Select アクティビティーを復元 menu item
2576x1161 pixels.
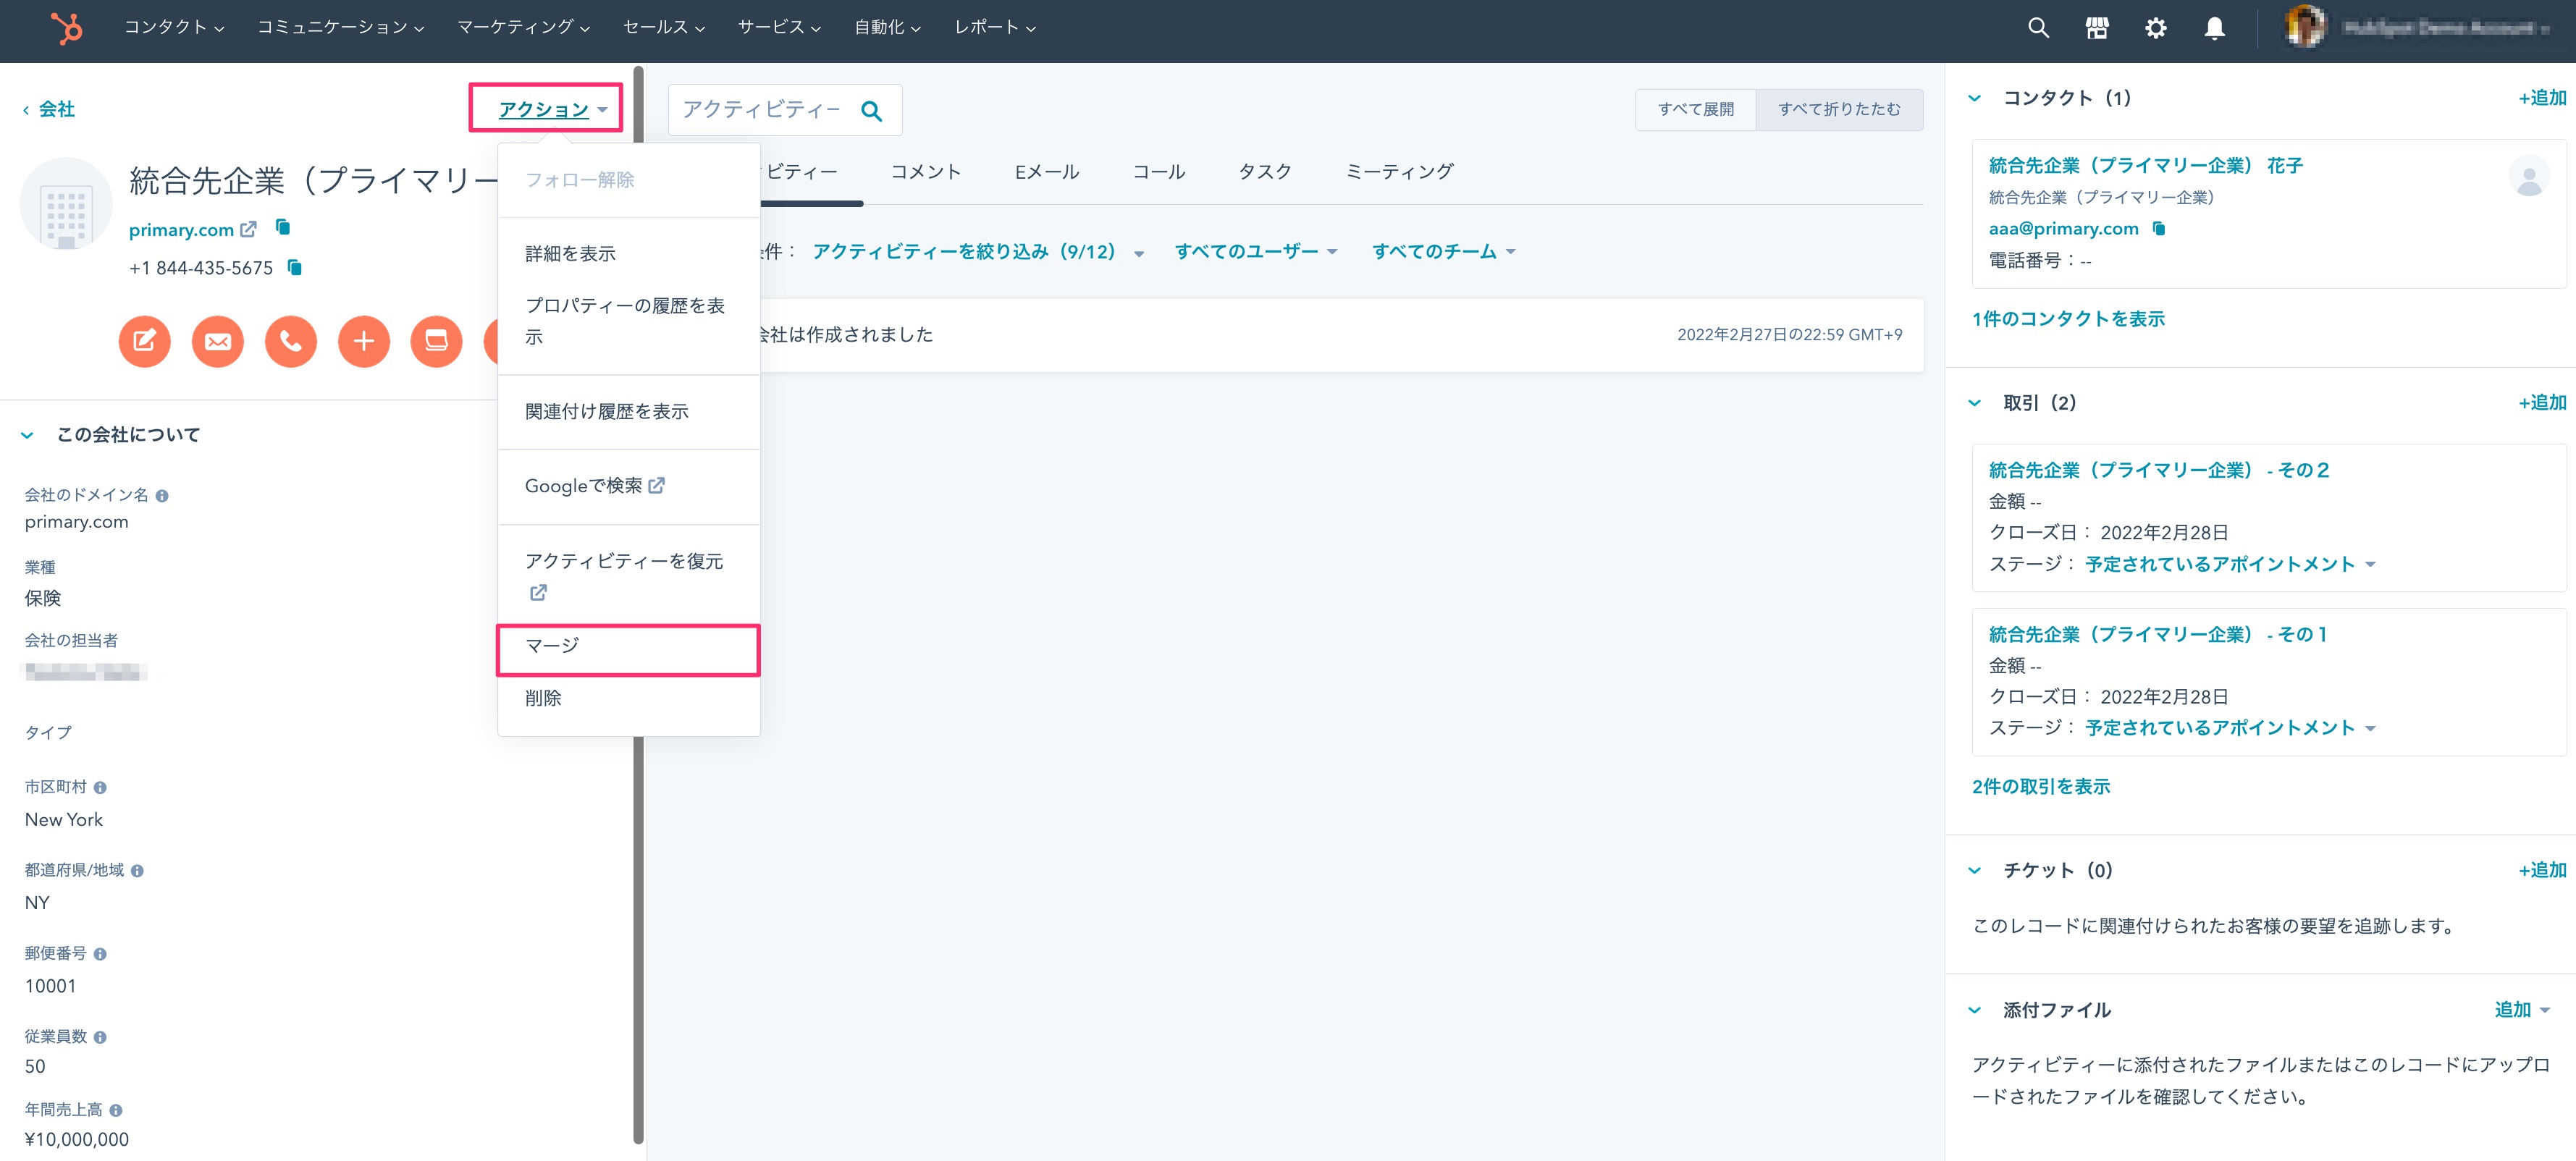point(628,576)
